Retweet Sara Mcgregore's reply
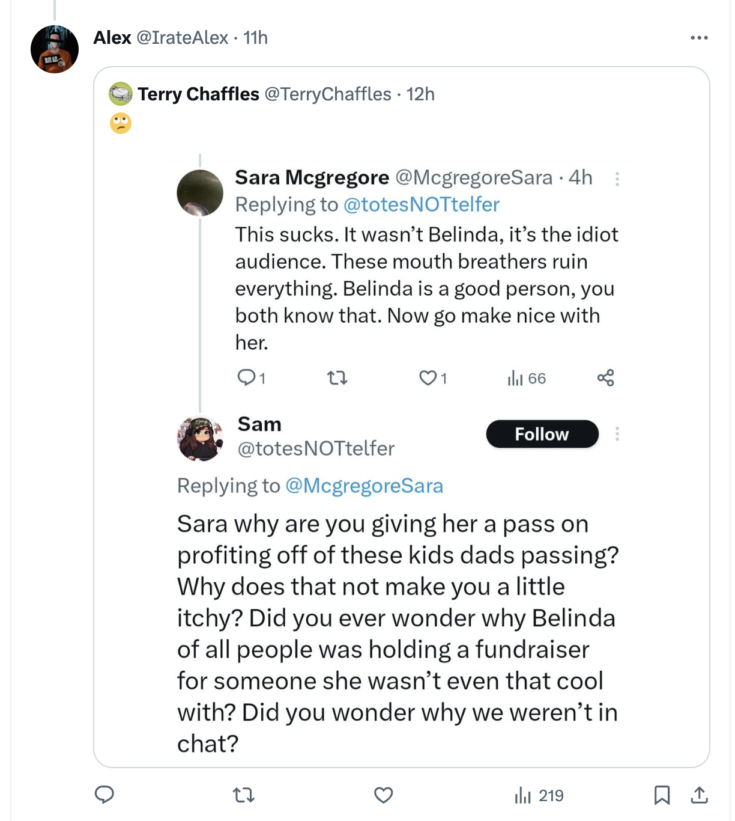Image resolution: width=735 pixels, height=821 pixels. pyautogui.click(x=337, y=378)
